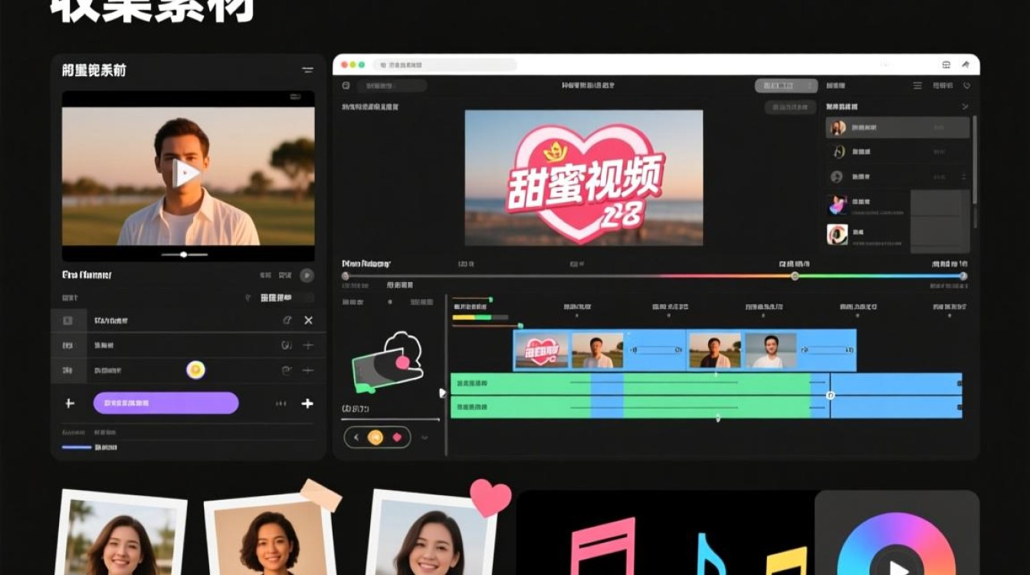
Task: Open the second polaroid photo with tape at the bottom
Action: pyautogui.click(x=269, y=534)
